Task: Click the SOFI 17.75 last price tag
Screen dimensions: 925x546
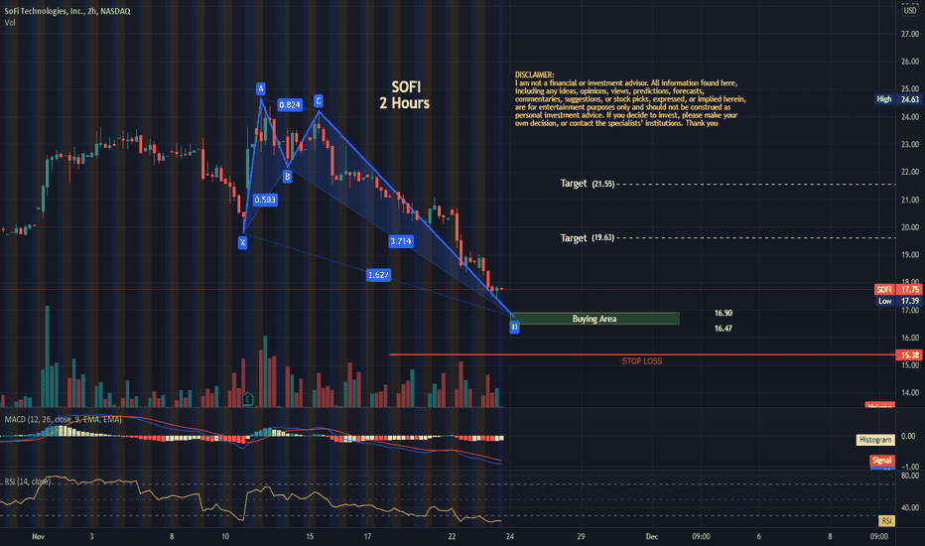Action: (898, 289)
